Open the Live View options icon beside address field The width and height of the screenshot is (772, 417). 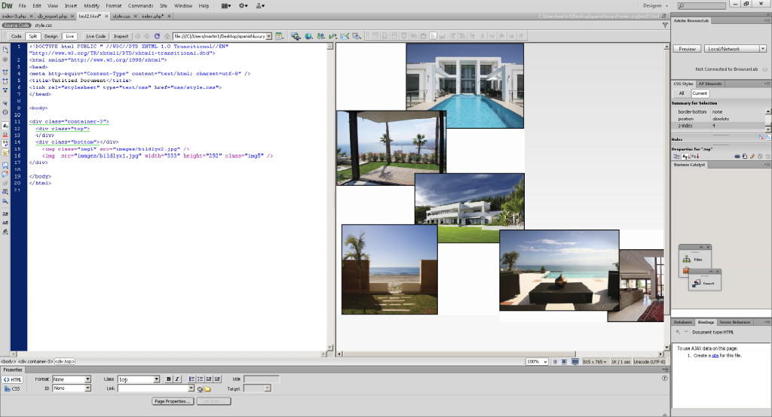279,36
